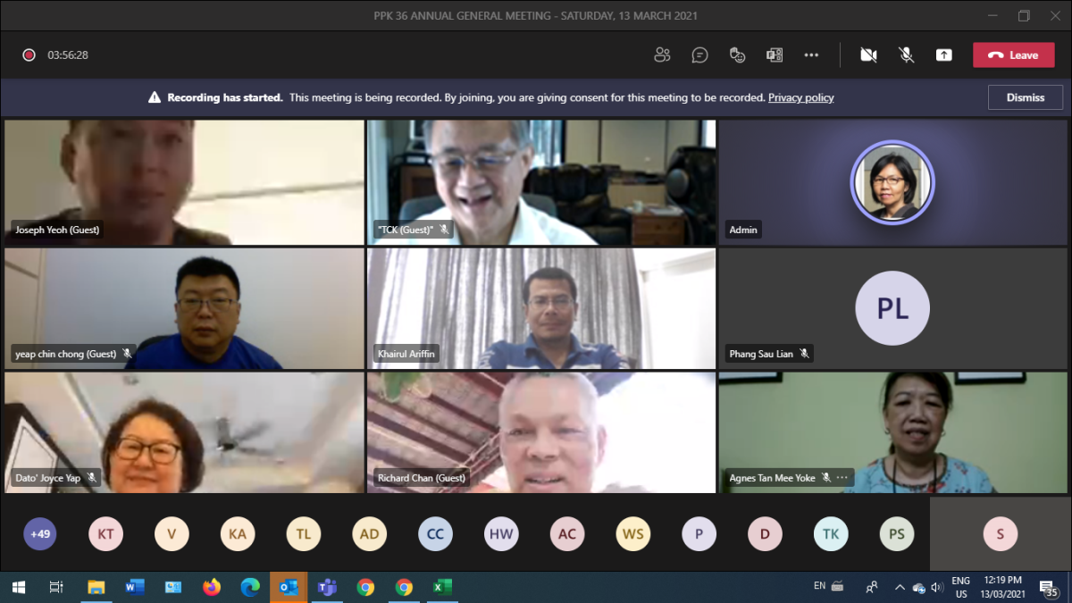The width and height of the screenshot is (1072, 603).
Task: Open the meeting chat conversation
Action: (699, 54)
